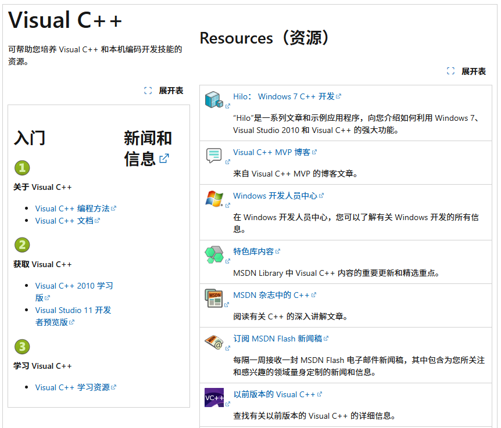Open Visual C++ 2010 学习版 link
This screenshot has height=428, width=501.
tap(74, 292)
